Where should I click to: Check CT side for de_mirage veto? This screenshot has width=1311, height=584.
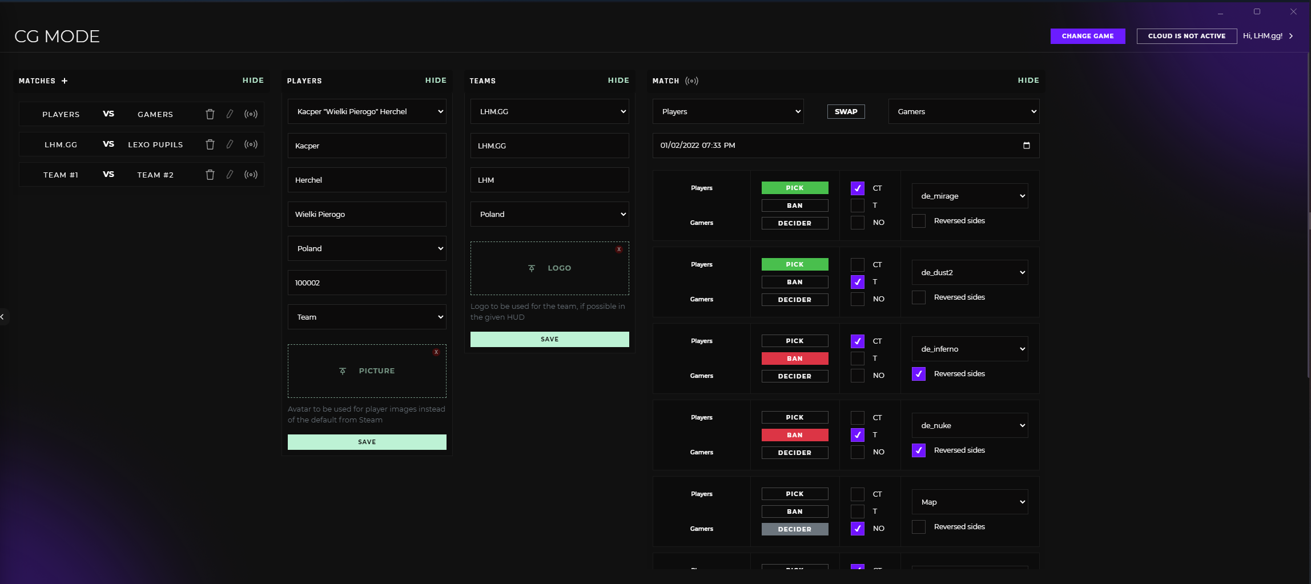[x=858, y=188]
